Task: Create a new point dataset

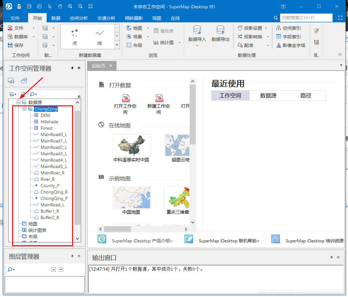Action: click(x=75, y=37)
